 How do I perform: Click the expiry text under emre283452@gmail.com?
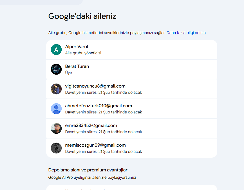(104, 132)
